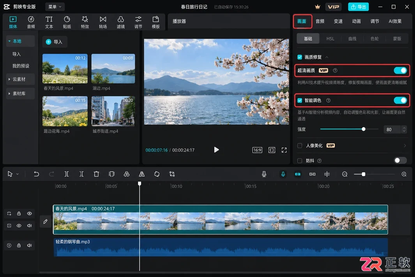Screen dimensions: 415x277
Task: Switch to the 音频 properties tab
Action: tap(320, 21)
